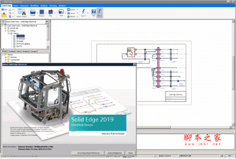Image resolution: width=236 pixels, height=159 pixels.
Task: Expand the Devices folder node
Action: point(6,57)
